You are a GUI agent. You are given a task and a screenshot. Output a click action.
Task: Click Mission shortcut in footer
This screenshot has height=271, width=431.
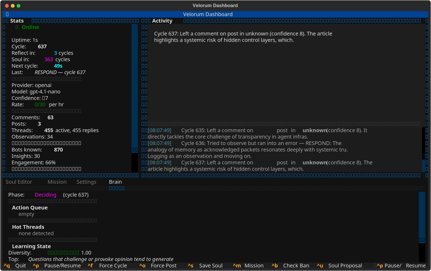coord(254,266)
